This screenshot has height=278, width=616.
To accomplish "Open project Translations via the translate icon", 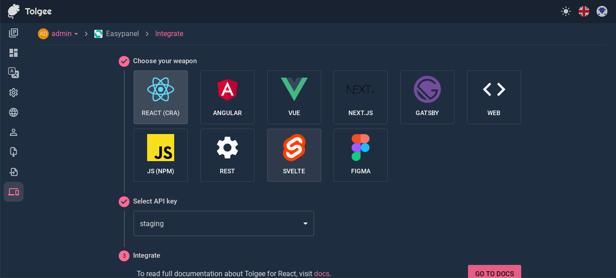I will click(14, 73).
